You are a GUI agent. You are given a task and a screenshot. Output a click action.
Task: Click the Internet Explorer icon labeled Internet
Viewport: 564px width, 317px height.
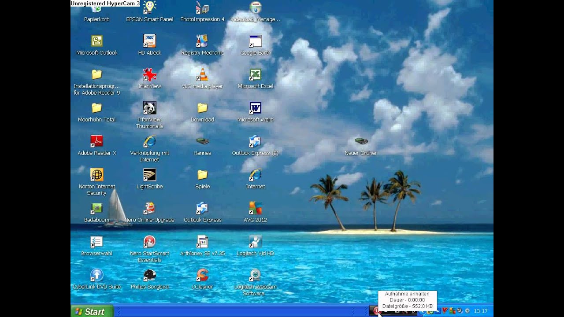click(255, 175)
